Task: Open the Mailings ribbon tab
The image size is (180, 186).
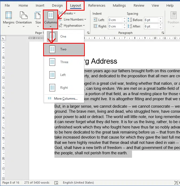Action: click(x=119, y=6)
